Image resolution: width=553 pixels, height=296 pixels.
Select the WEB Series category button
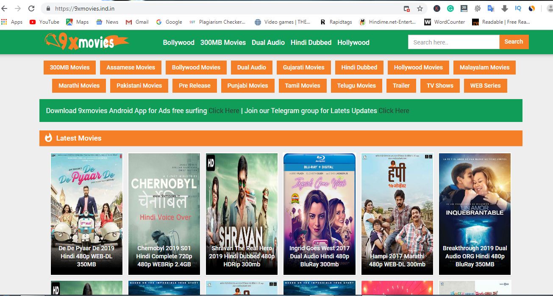(486, 86)
